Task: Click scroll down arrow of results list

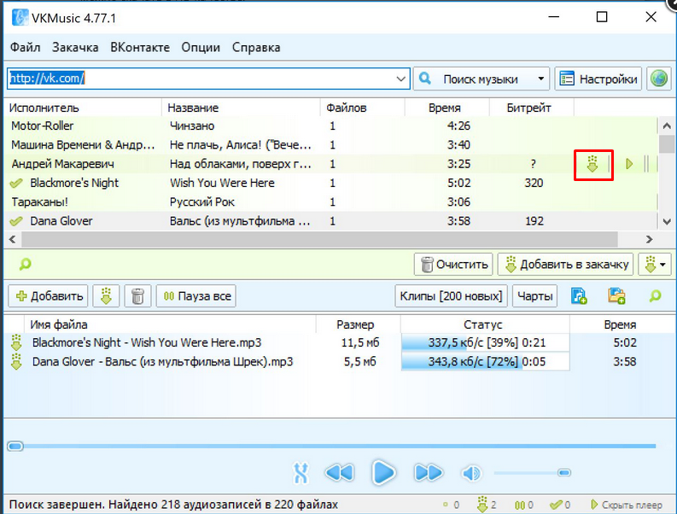Action: [x=667, y=222]
